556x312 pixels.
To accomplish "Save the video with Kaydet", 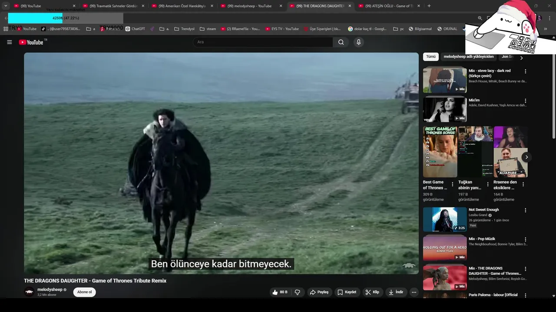I will [347, 292].
